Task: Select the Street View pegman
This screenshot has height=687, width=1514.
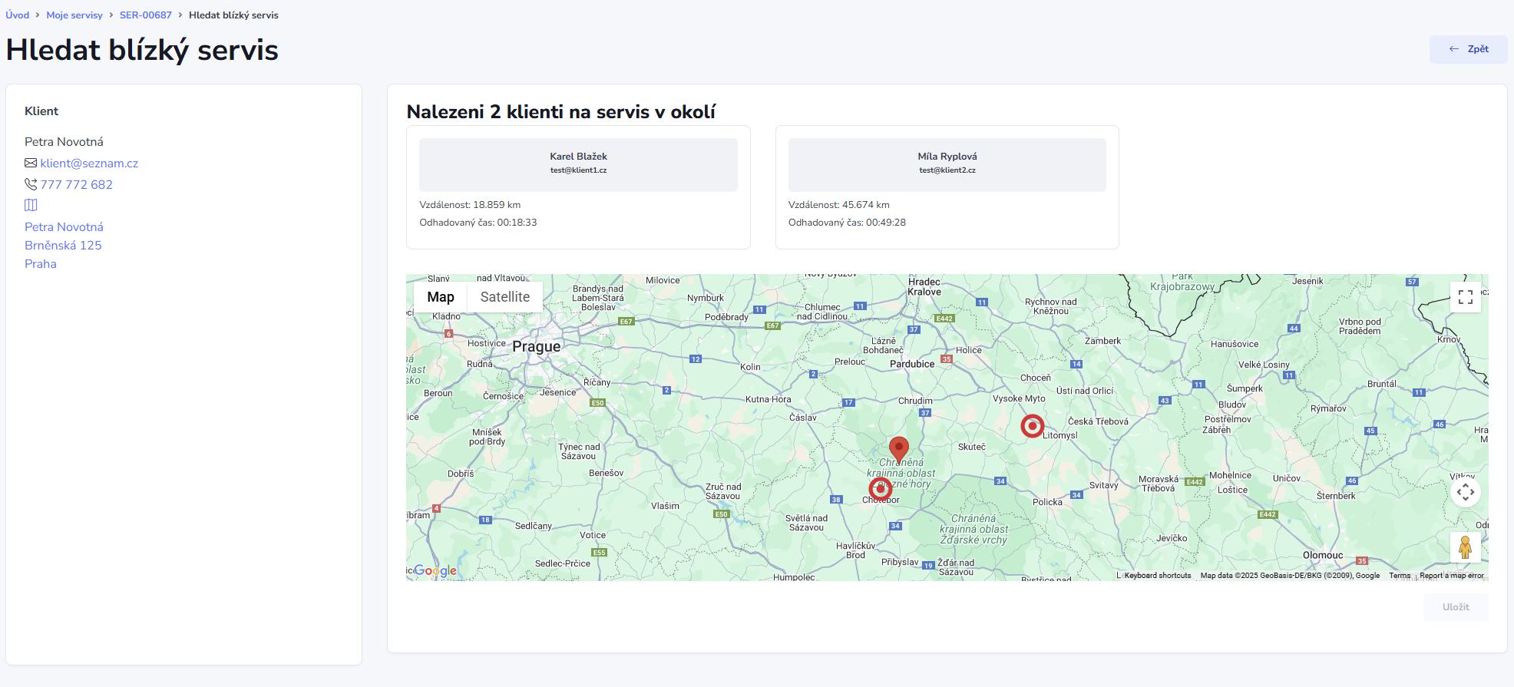Action: (1465, 547)
